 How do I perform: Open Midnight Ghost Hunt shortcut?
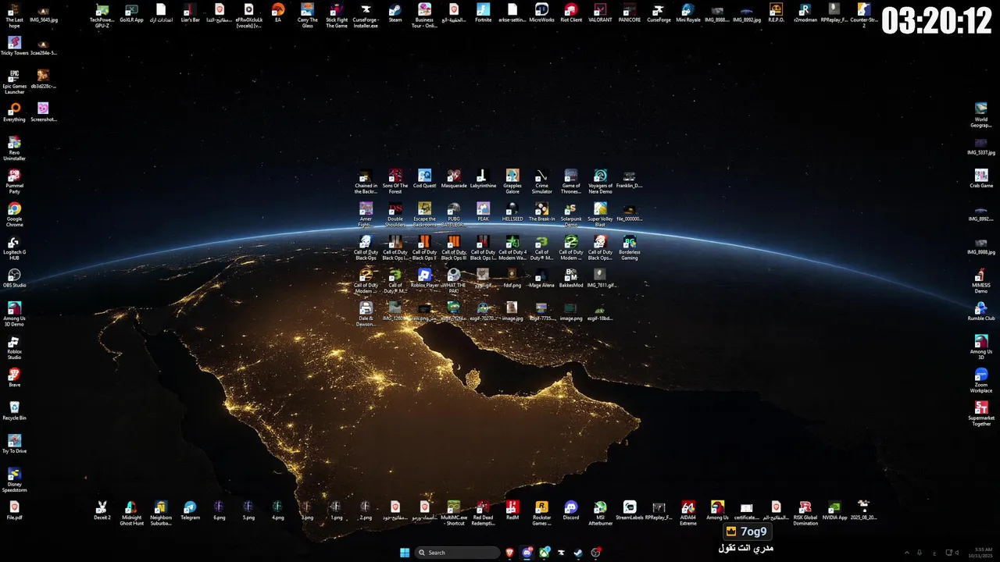click(x=131, y=512)
